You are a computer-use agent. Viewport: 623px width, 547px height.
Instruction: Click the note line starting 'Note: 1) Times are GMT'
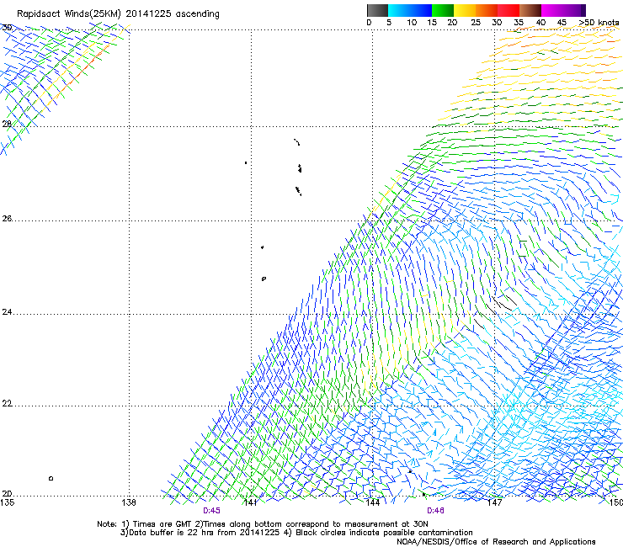coord(262,524)
